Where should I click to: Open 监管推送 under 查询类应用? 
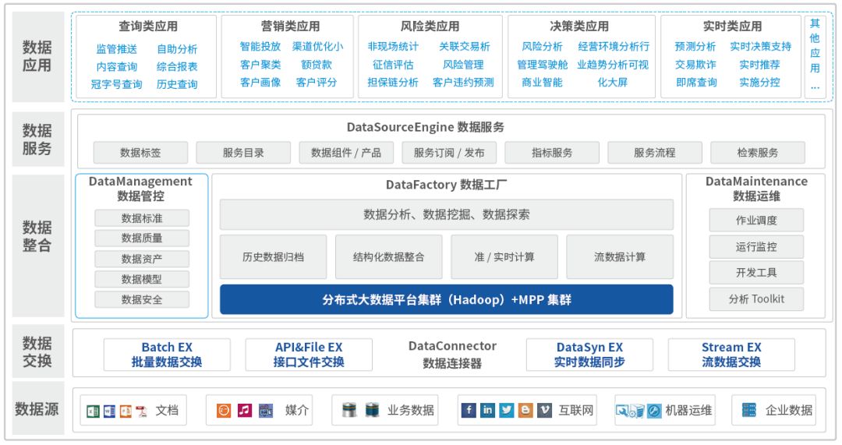(x=116, y=49)
